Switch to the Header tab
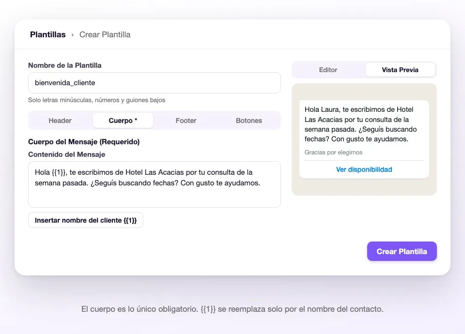 point(60,121)
